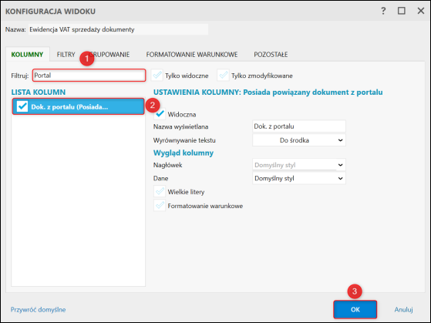This screenshot has height=323, width=431.
Task: Click Przywróć domyślne link
Action: coord(39,310)
